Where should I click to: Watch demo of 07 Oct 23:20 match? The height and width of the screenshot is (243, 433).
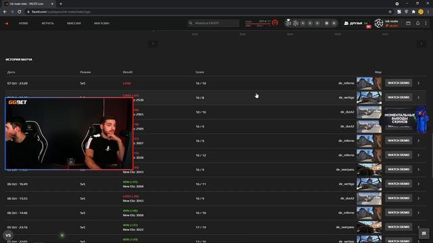pyautogui.click(x=398, y=83)
